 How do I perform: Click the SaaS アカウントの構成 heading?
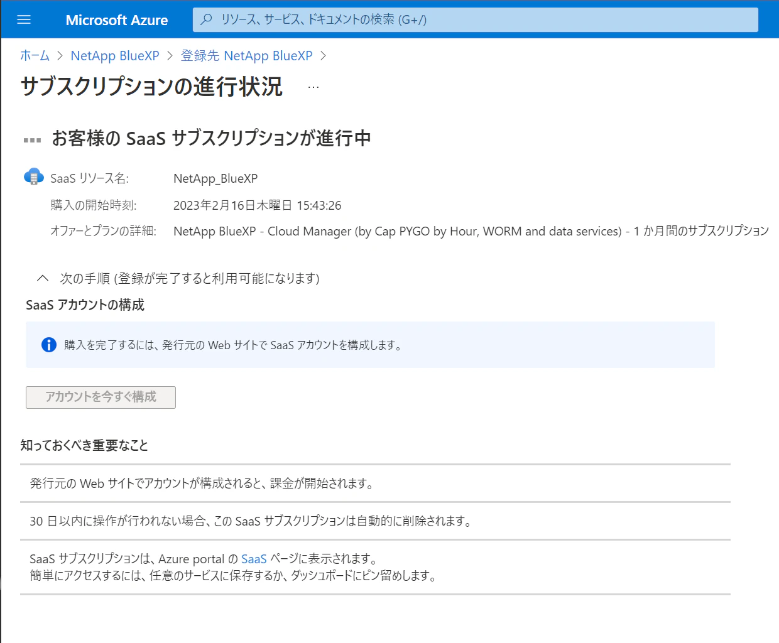pyautogui.click(x=85, y=305)
